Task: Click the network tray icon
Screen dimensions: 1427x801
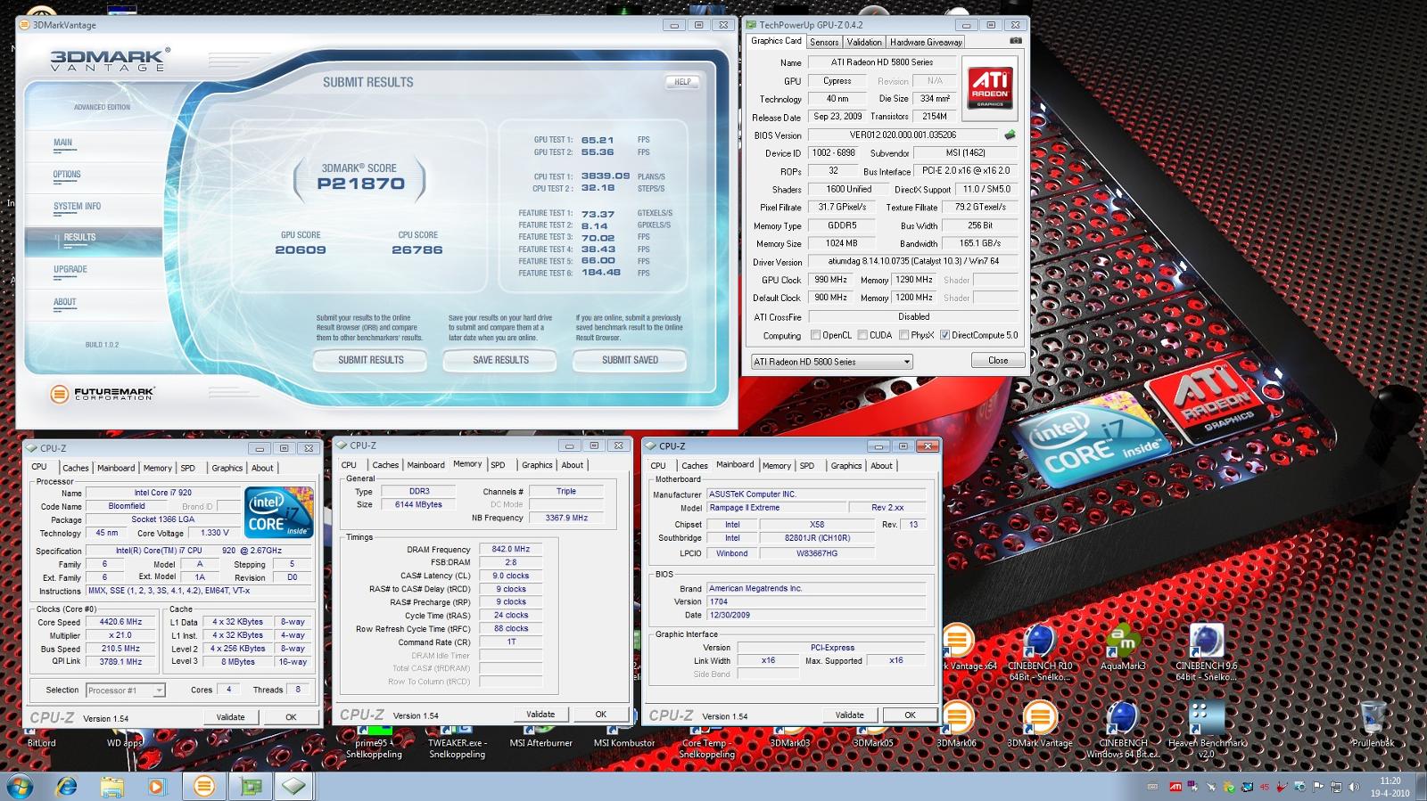Action: click(1336, 787)
